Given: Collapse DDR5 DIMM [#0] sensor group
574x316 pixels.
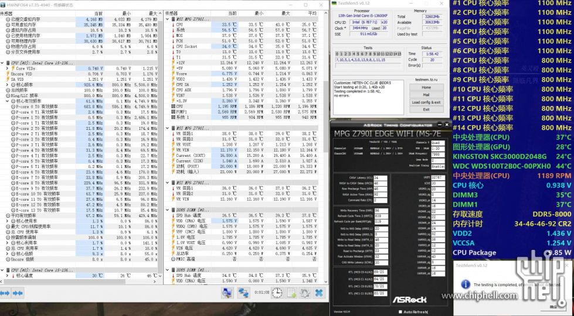Looking at the screenshot, I should [x=168, y=210].
